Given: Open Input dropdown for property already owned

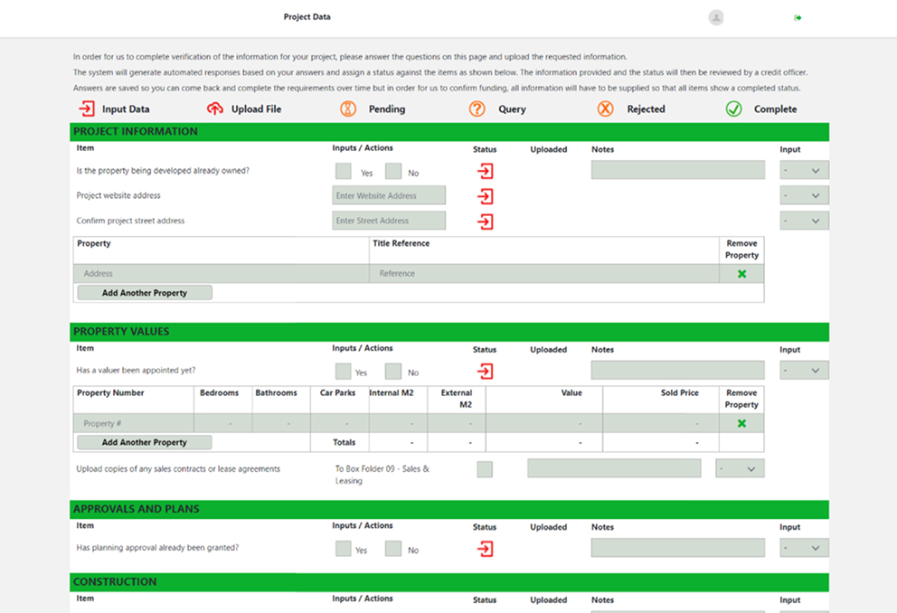Looking at the screenshot, I should coord(804,170).
